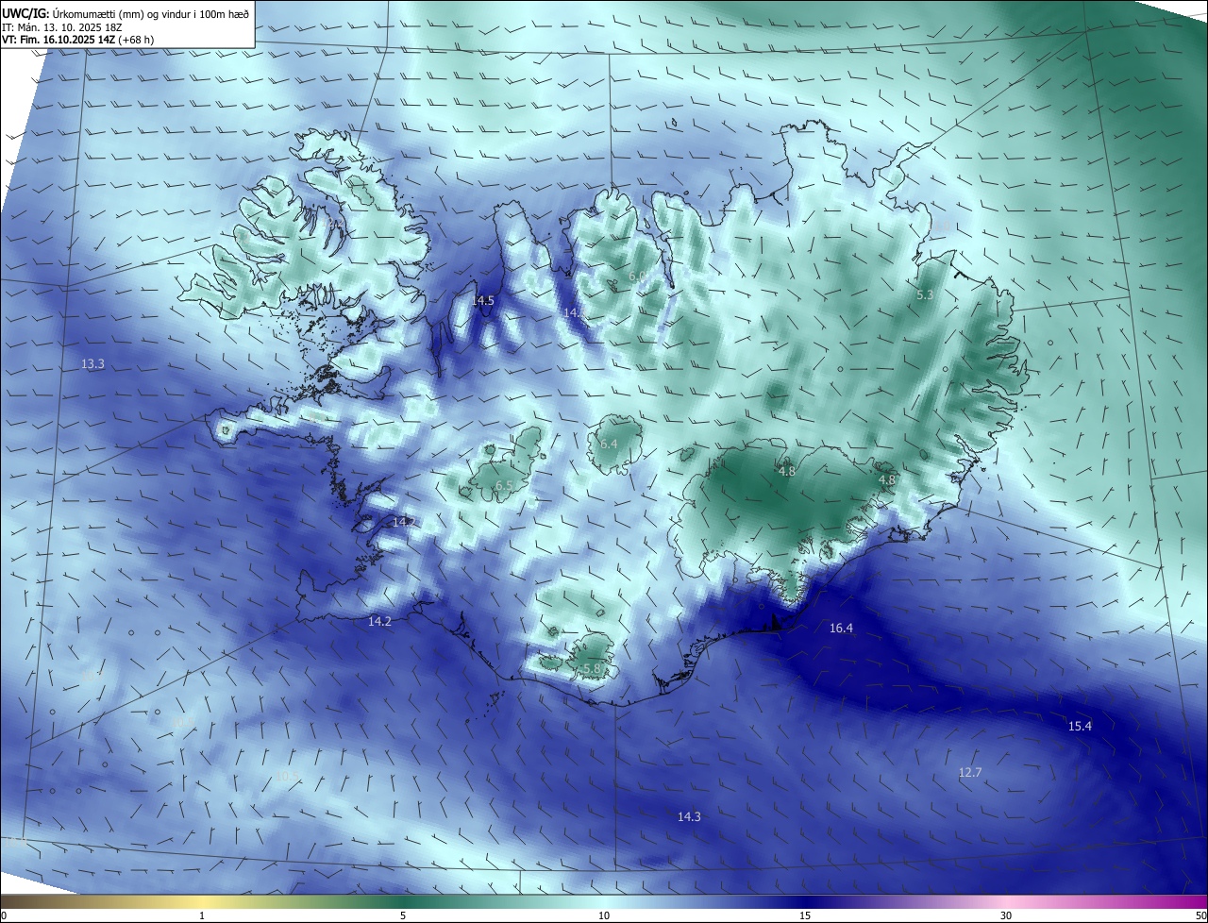Click the 6.0 value label on the map
The height and width of the screenshot is (923, 1208).
tap(638, 276)
